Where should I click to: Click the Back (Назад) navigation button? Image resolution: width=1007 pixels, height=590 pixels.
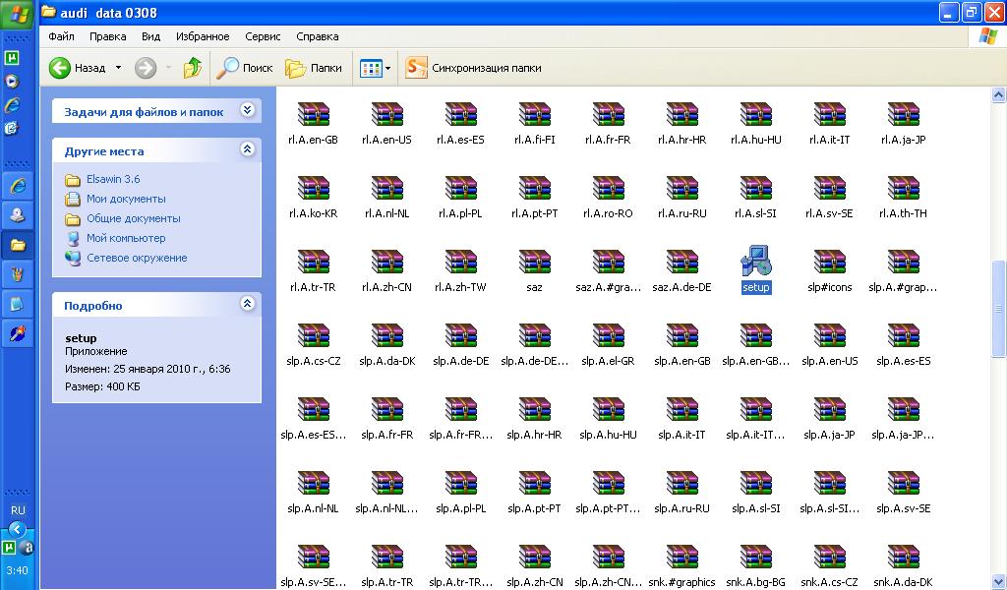tap(78, 68)
